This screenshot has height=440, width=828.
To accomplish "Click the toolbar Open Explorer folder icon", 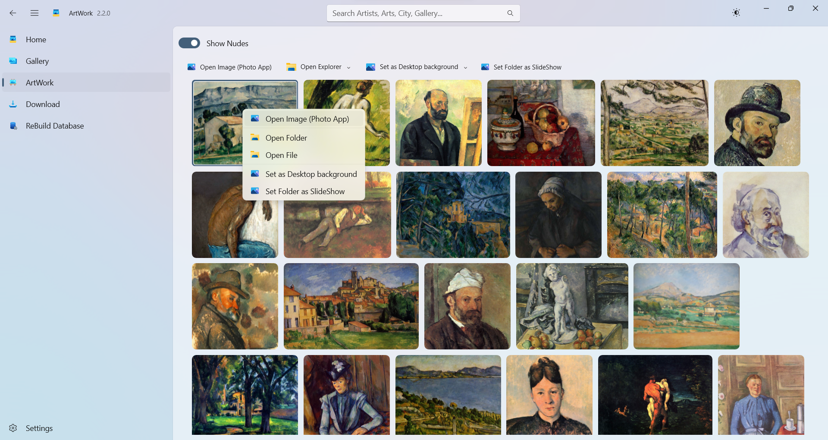I will [292, 67].
